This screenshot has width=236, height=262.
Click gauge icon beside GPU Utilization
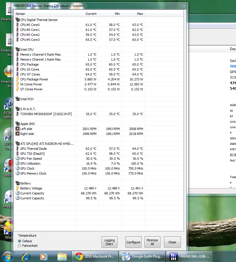(x=18, y=163)
